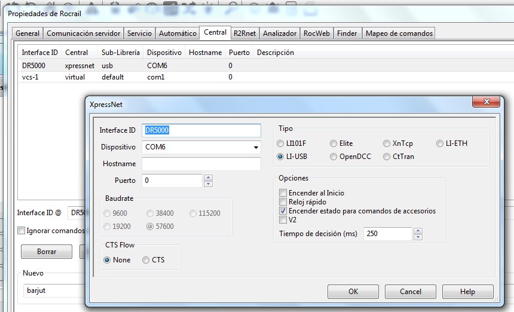Click the Interface ID text field
The width and height of the screenshot is (514, 312).
click(x=201, y=130)
